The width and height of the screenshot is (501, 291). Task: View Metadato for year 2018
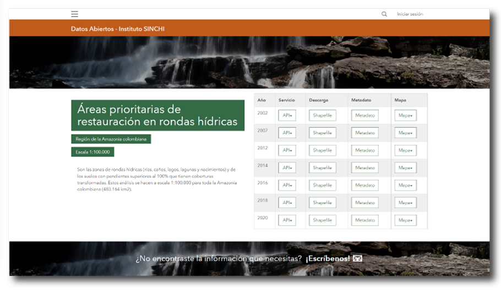(364, 203)
